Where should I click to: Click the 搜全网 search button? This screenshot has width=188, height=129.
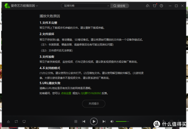pos(119,6)
